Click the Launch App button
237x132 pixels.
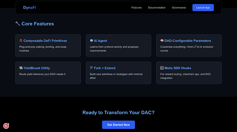pos(203,8)
